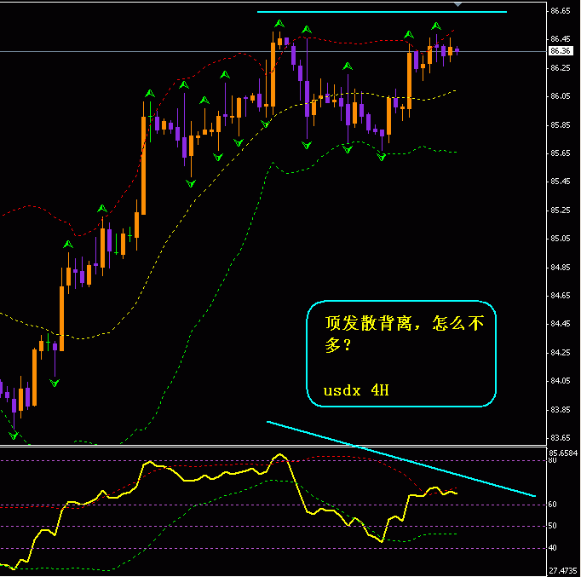
Task: Click the 85.45 price scale label
Action: (x=561, y=182)
